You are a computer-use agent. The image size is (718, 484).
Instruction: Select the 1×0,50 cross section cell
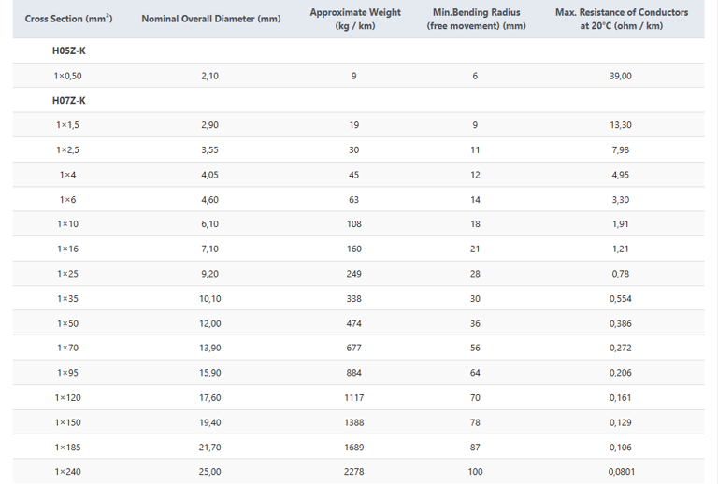coord(68,76)
